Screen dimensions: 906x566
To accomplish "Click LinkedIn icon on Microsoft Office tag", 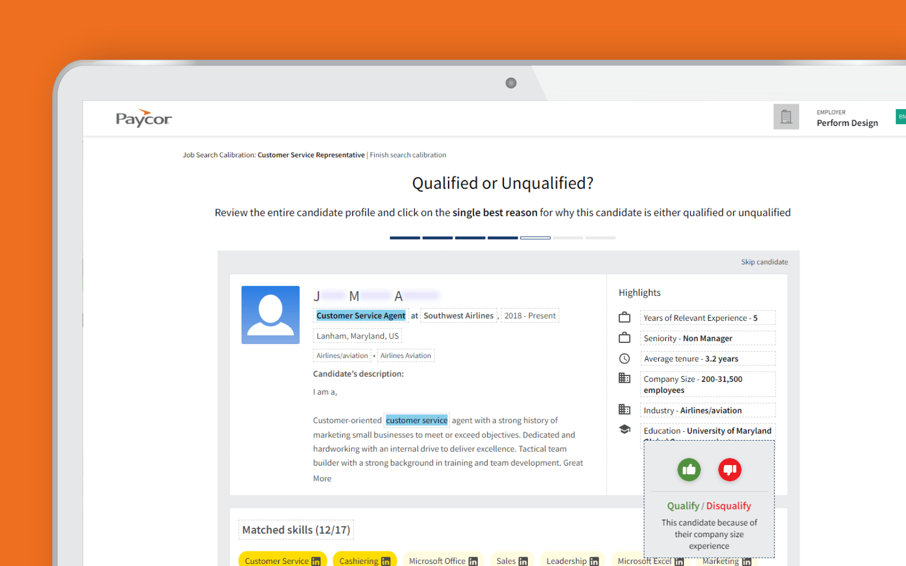I will (x=473, y=562).
